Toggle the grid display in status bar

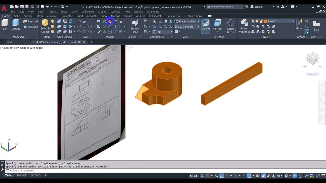[x=202, y=176]
